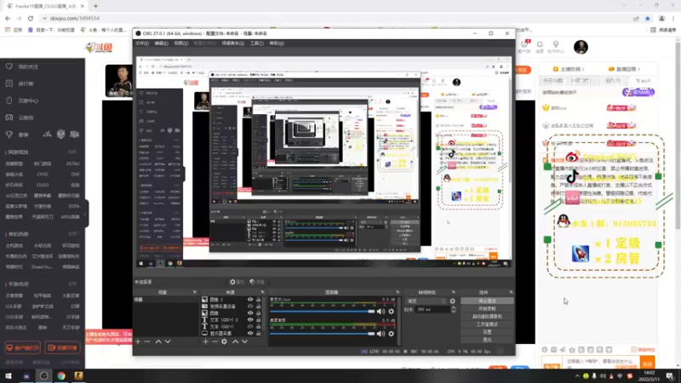Image resolution: width=681 pixels, height=383 pixels.
Task: Remove selected scene with minus icon
Action: (x=147, y=342)
